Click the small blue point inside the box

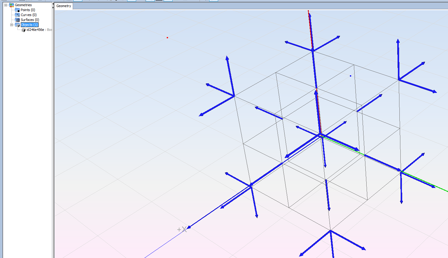351,76
